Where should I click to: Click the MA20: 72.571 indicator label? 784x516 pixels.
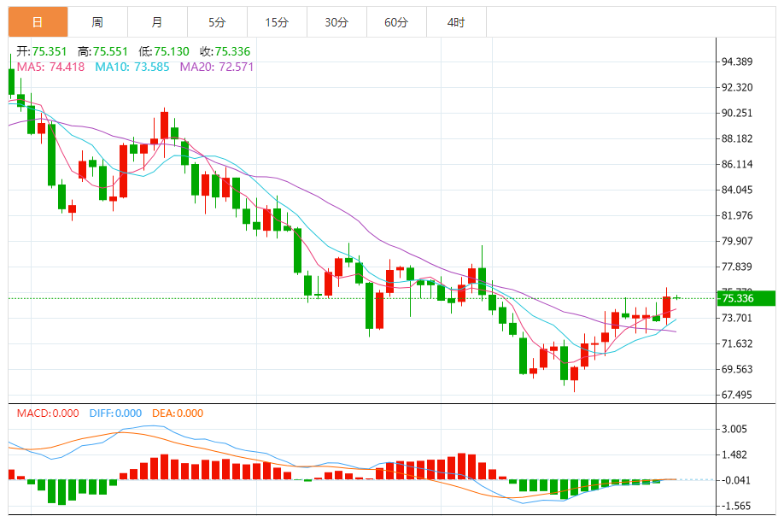[x=217, y=67]
